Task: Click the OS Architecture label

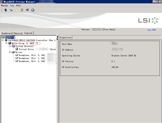Action: pyautogui.click(x=70, y=67)
